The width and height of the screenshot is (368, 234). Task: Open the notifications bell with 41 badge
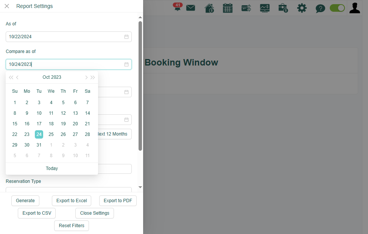pyautogui.click(x=178, y=7)
